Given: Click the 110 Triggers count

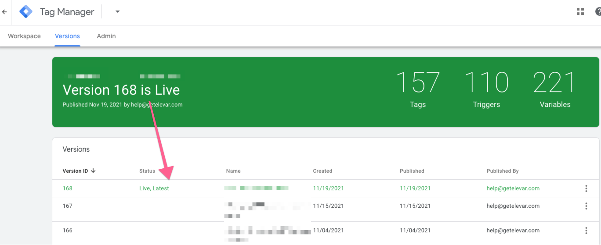Looking at the screenshot, I should point(486,89).
